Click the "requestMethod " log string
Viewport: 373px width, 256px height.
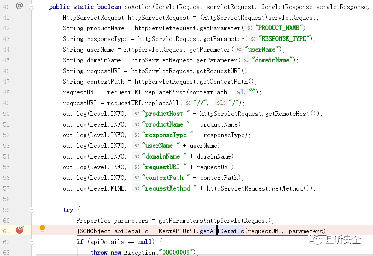click(169, 188)
